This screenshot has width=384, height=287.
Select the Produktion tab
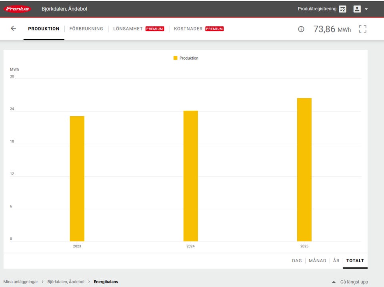tap(44, 29)
